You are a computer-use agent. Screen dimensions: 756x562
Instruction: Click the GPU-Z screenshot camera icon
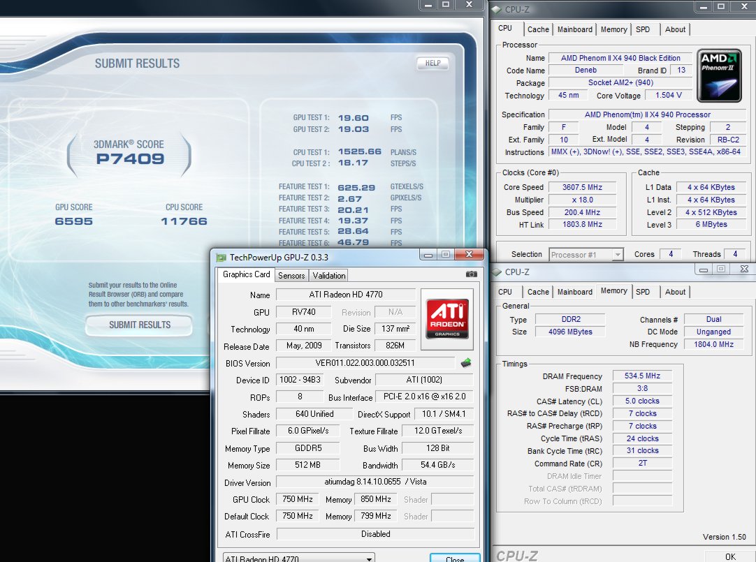[471, 274]
